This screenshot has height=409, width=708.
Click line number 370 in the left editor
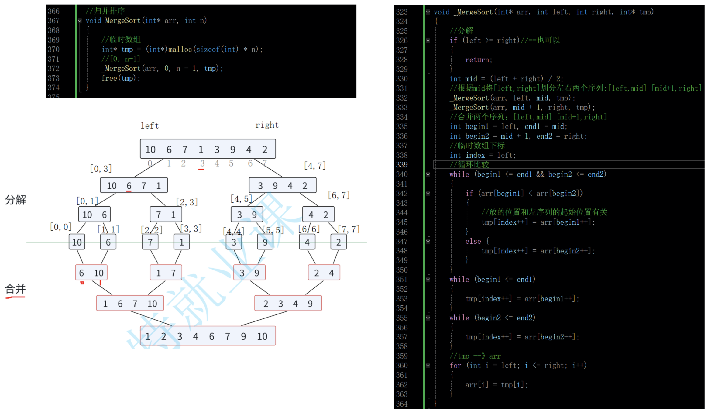[53, 50]
